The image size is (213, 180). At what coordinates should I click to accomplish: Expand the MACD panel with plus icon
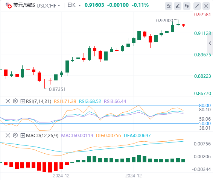point(23,135)
